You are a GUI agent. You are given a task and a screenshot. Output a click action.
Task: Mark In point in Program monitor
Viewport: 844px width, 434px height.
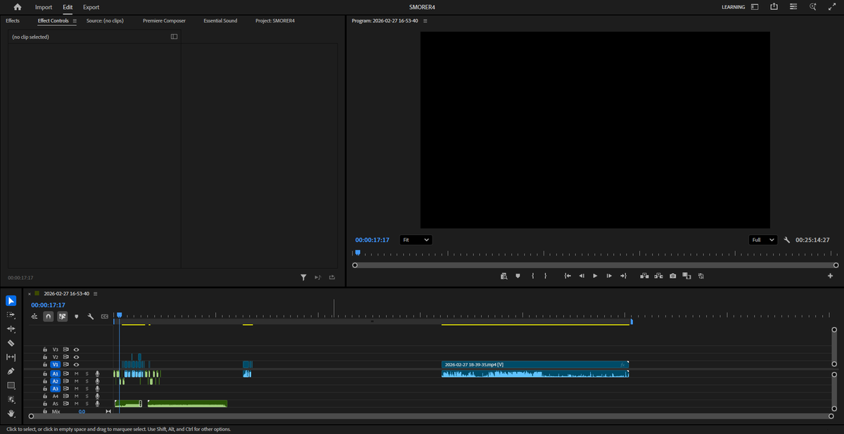(x=532, y=276)
